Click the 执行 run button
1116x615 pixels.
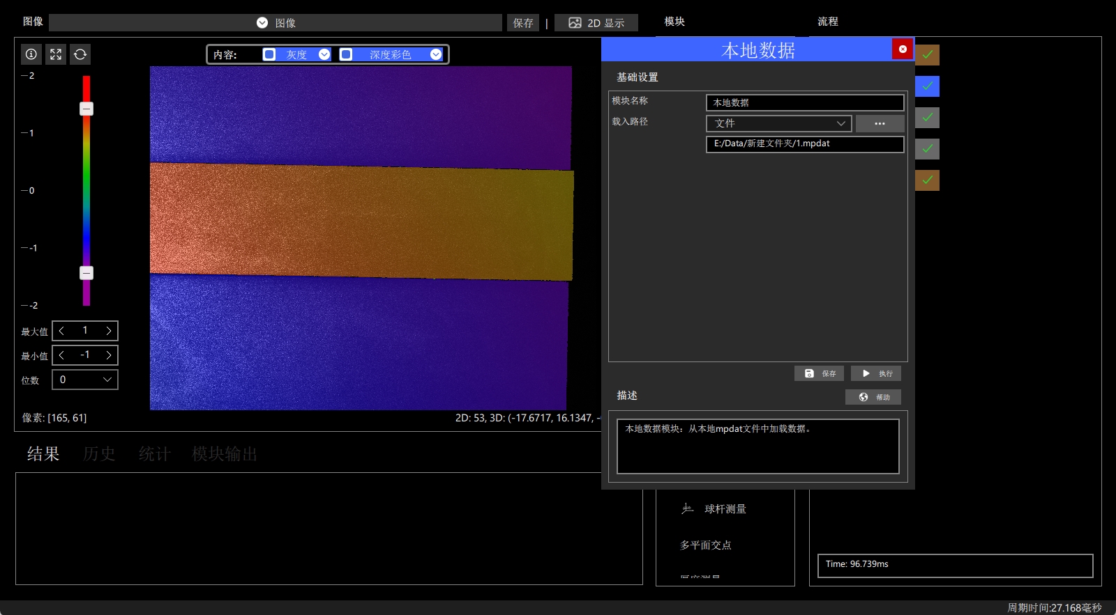876,373
